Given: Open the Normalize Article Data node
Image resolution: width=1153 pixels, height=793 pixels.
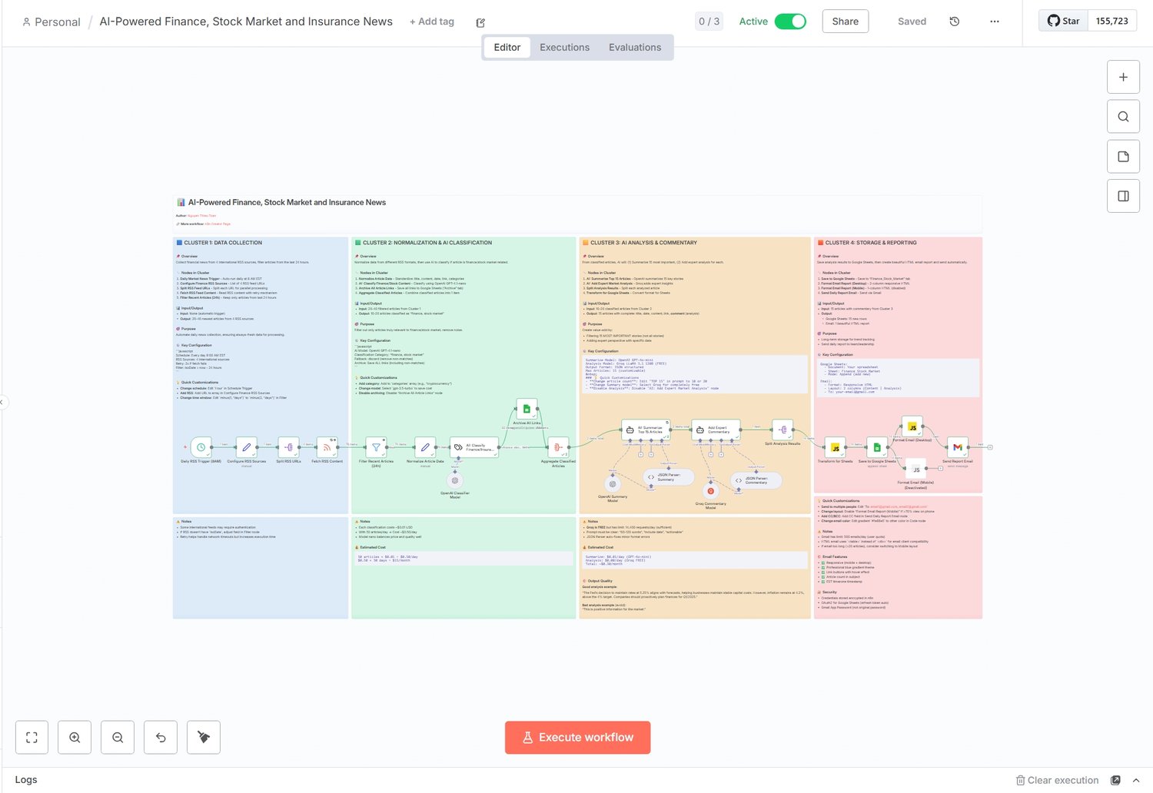Looking at the screenshot, I should (x=425, y=446).
